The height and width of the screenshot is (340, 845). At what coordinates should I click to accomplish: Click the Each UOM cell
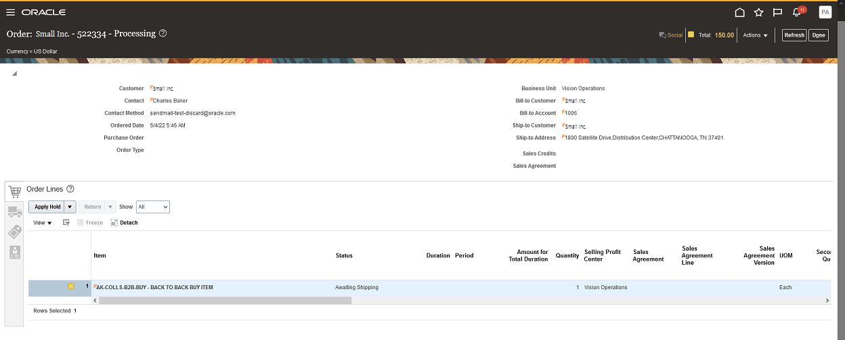pyautogui.click(x=785, y=288)
